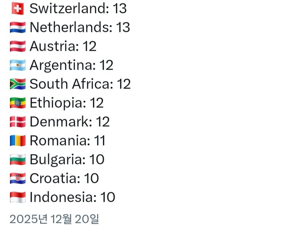Viewport: 299px width, 232px height.
Task: Select the "Indonesia: 10" text line
Action: pos(72,197)
